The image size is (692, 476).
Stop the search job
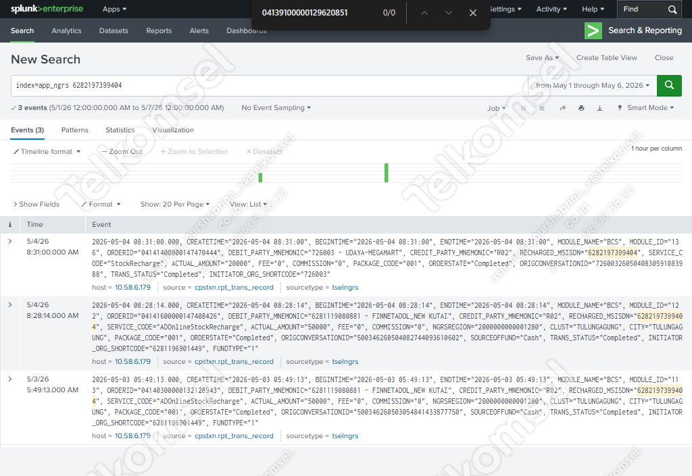pyautogui.click(x=542, y=108)
